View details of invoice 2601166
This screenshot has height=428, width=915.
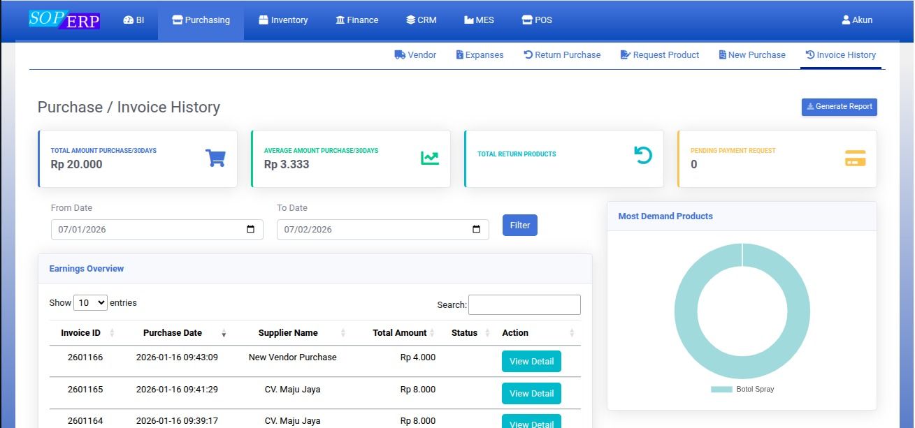pos(531,361)
